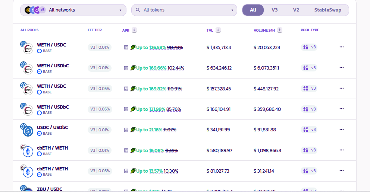
Task: Click the struck-through 11.07% APR value
Action: (170, 130)
